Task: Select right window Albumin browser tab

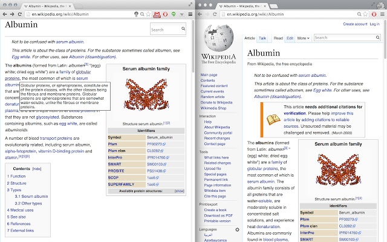Action: [242, 6]
